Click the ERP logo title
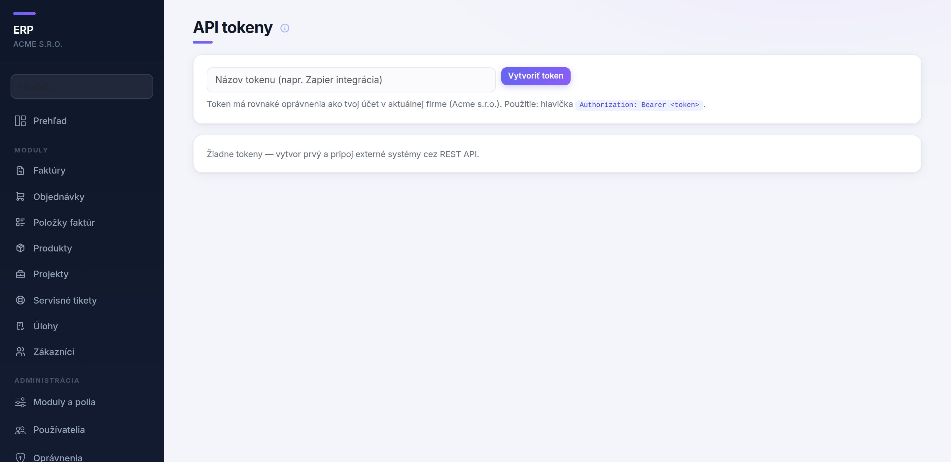The width and height of the screenshot is (951, 462). click(23, 29)
